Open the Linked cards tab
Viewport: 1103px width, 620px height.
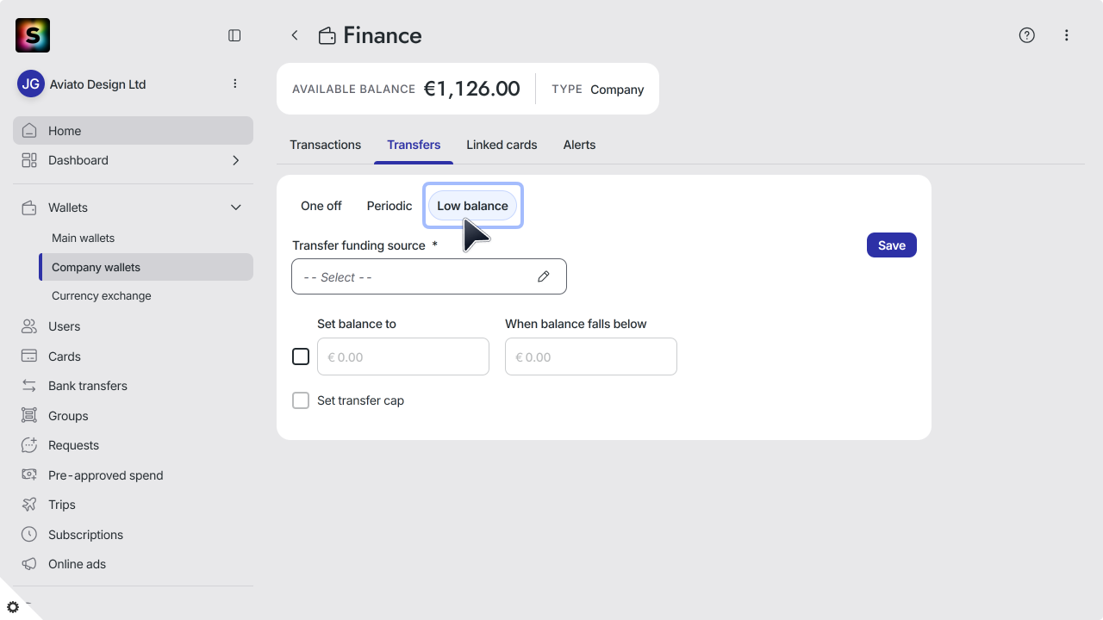502,145
